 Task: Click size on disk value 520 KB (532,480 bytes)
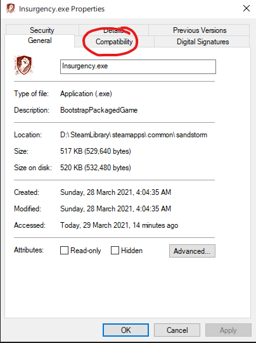[x=96, y=168]
